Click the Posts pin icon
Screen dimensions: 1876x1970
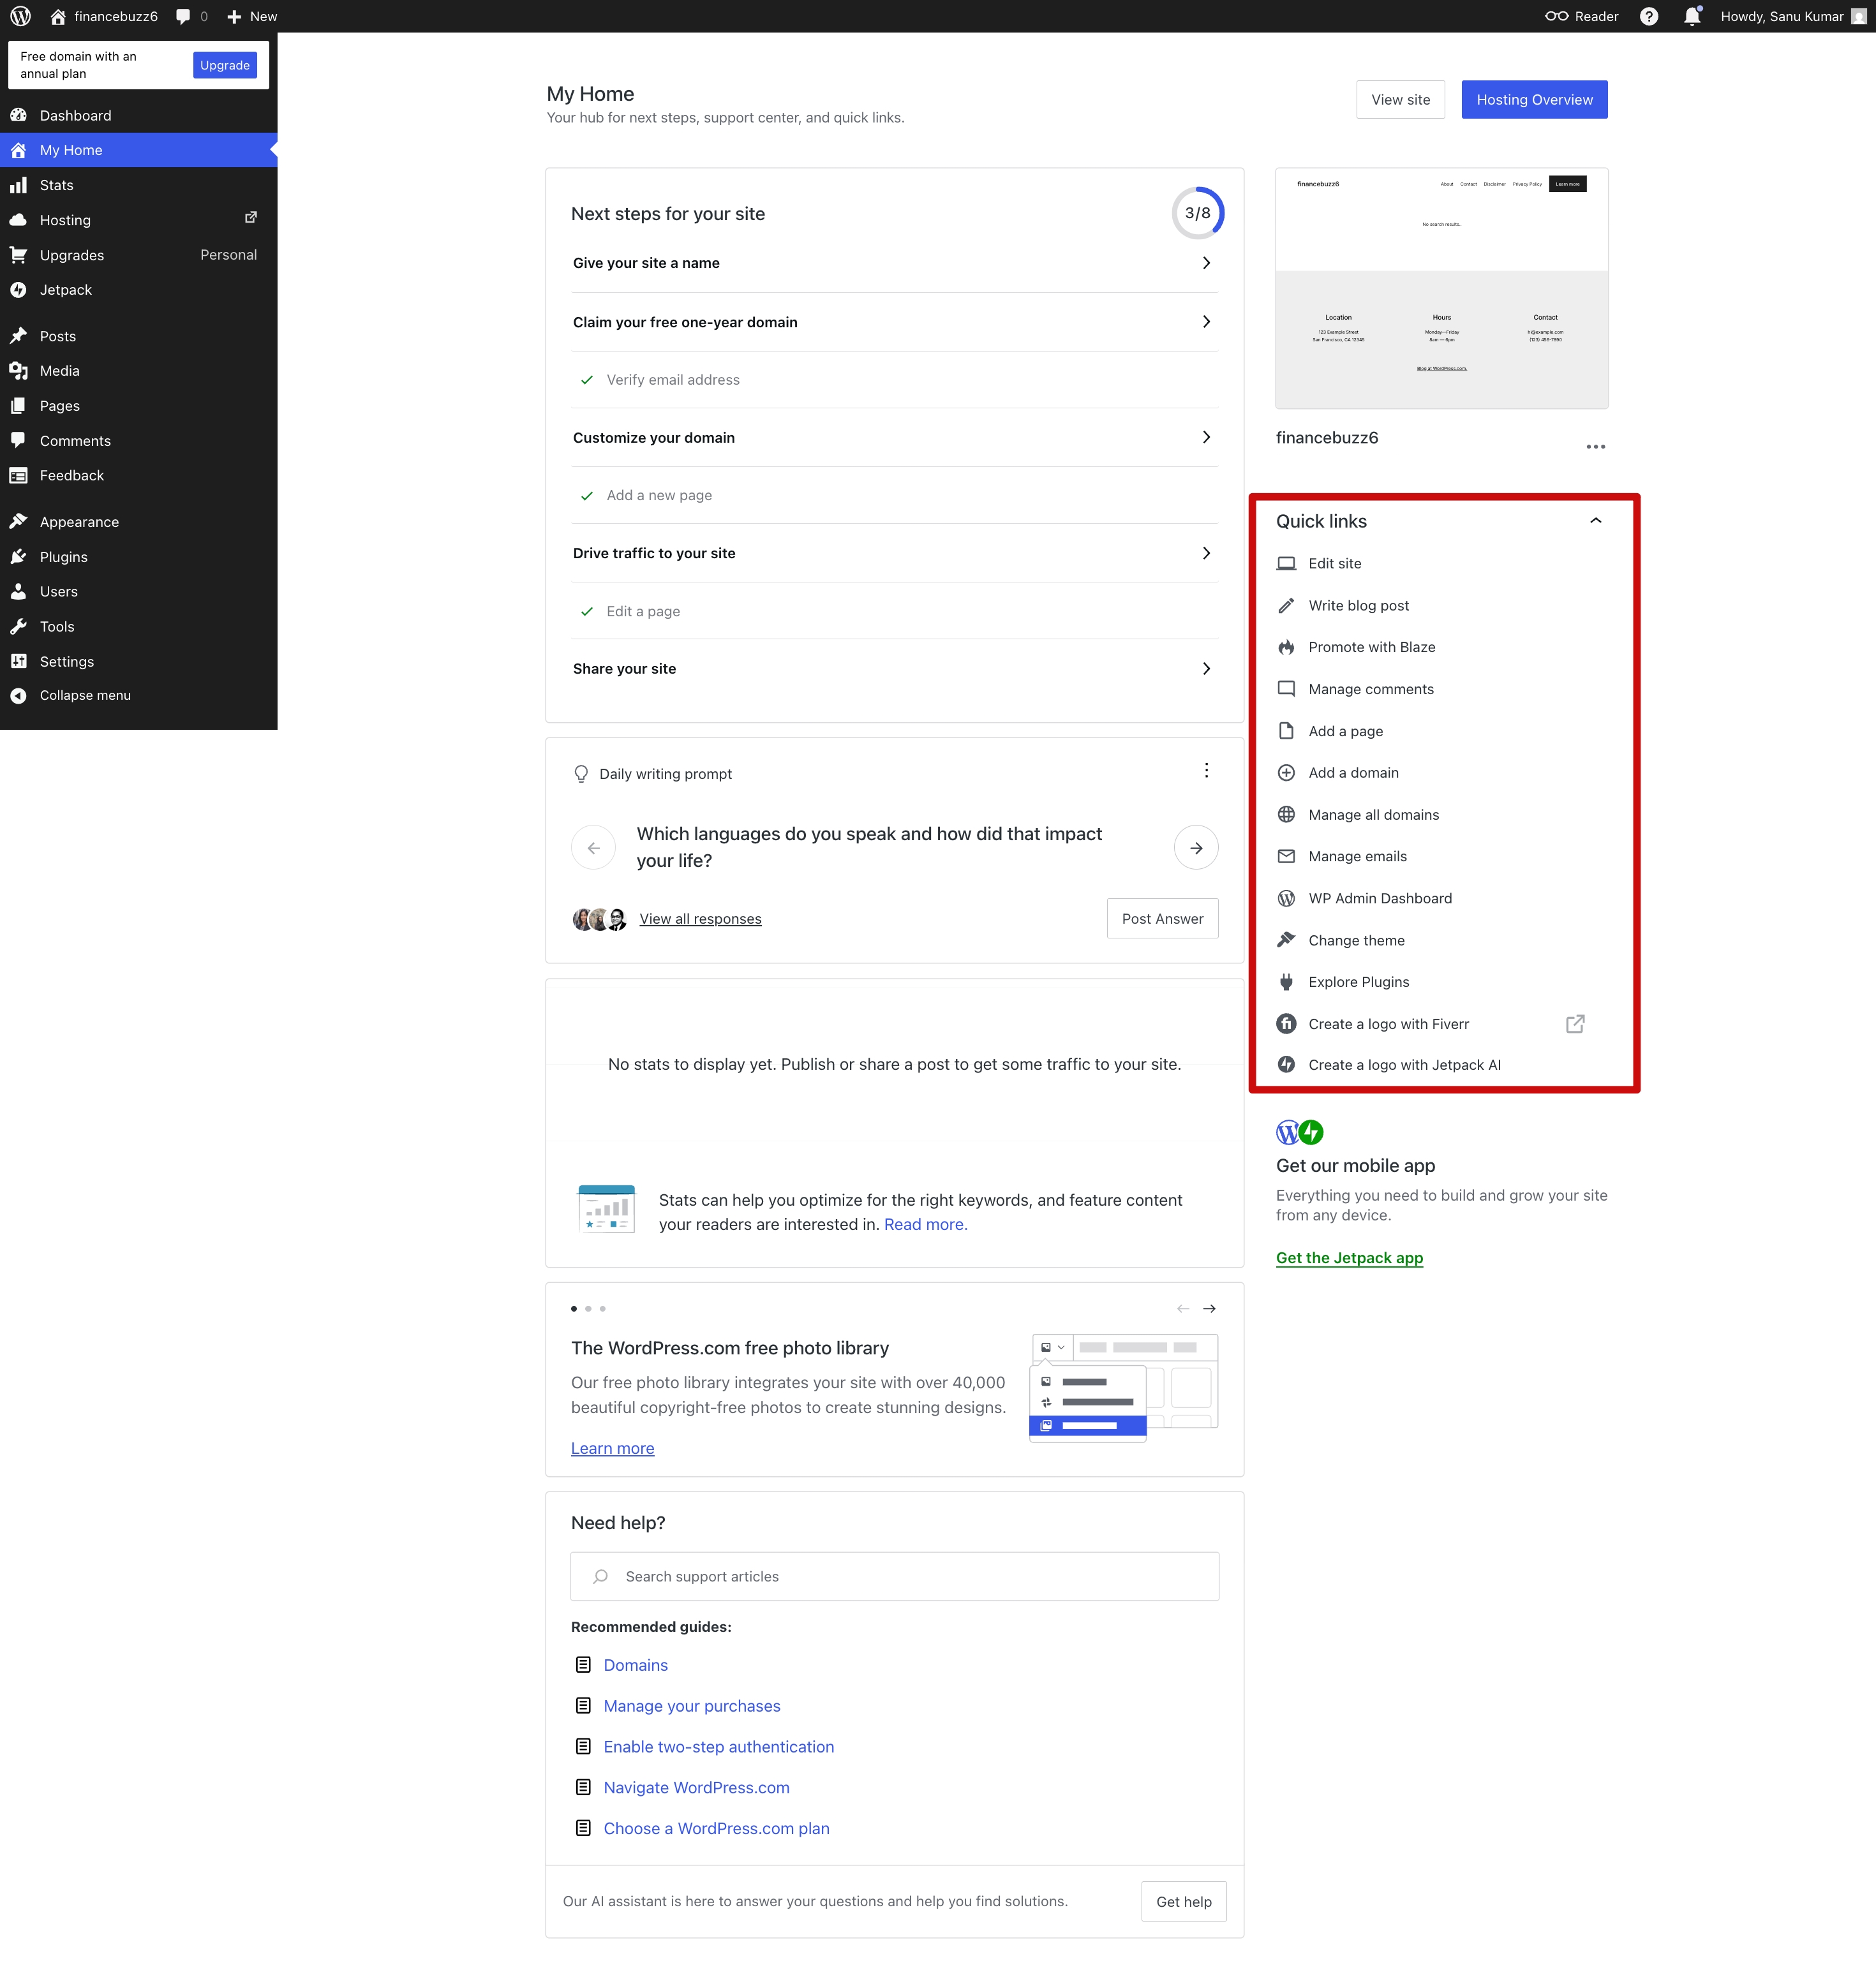[18, 336]
